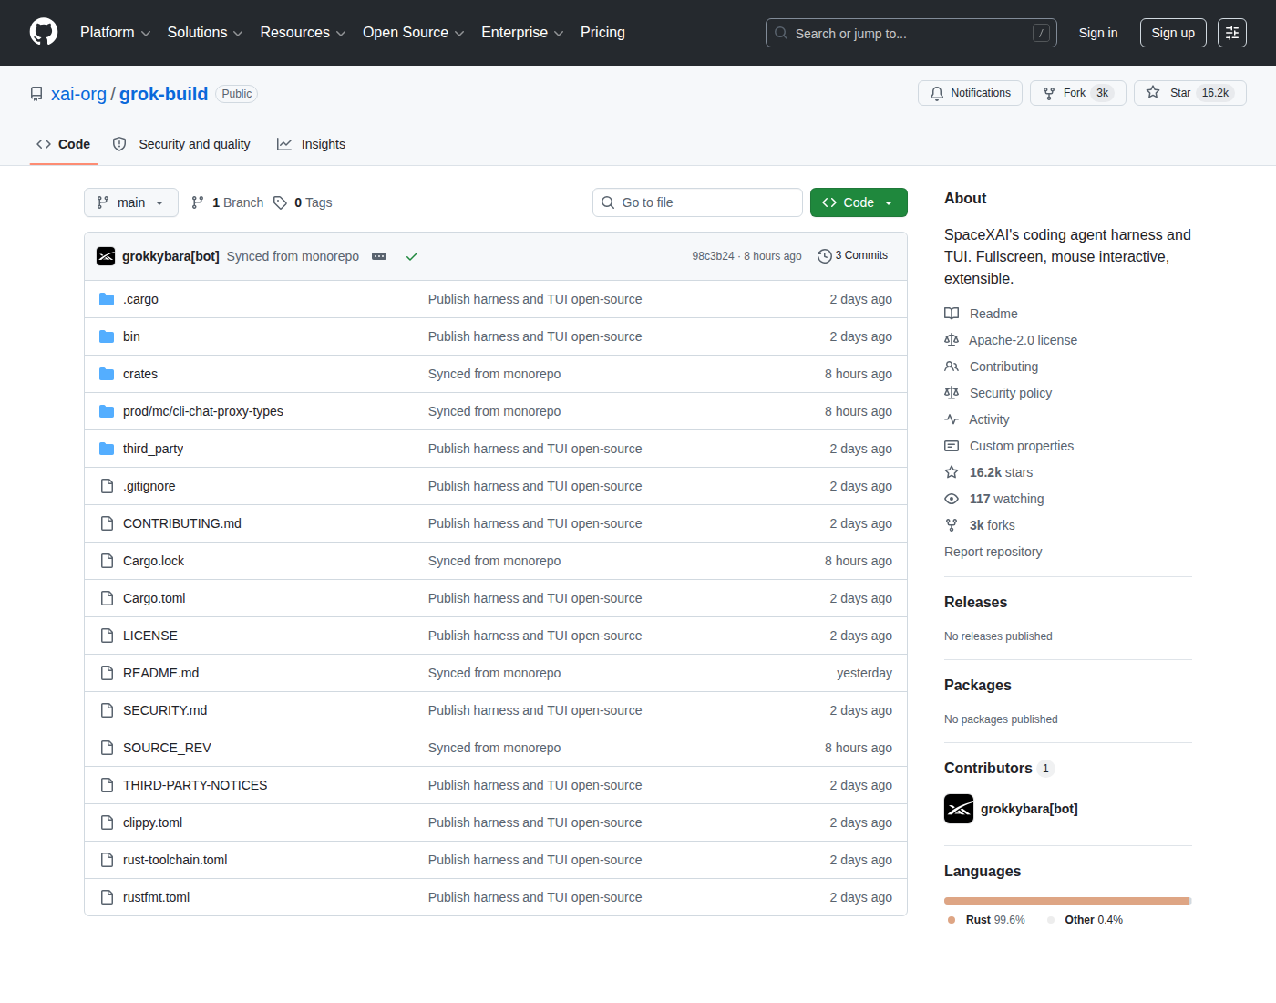This screenshot has width=1276, height=1003.
Task: Open the Enterprise dropdown menu
Action: coord(522,33)
